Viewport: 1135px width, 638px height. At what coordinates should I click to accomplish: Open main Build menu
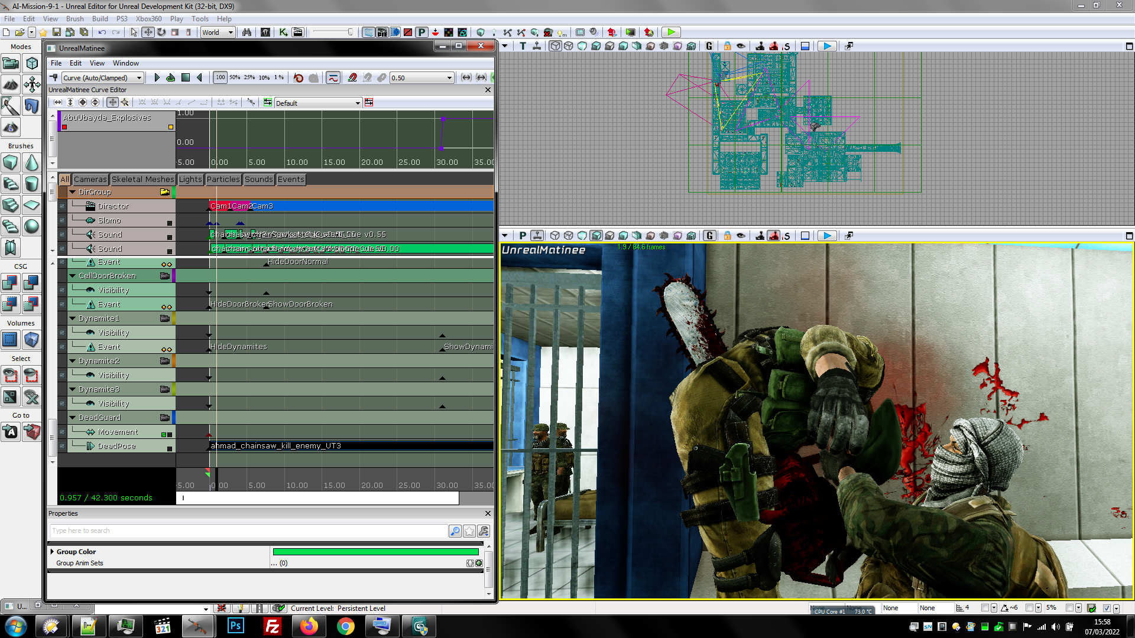pos(100,19)
